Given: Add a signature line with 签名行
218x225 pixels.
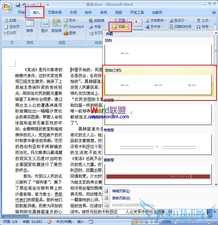Looking at the screenshot, I should point(178,20).
